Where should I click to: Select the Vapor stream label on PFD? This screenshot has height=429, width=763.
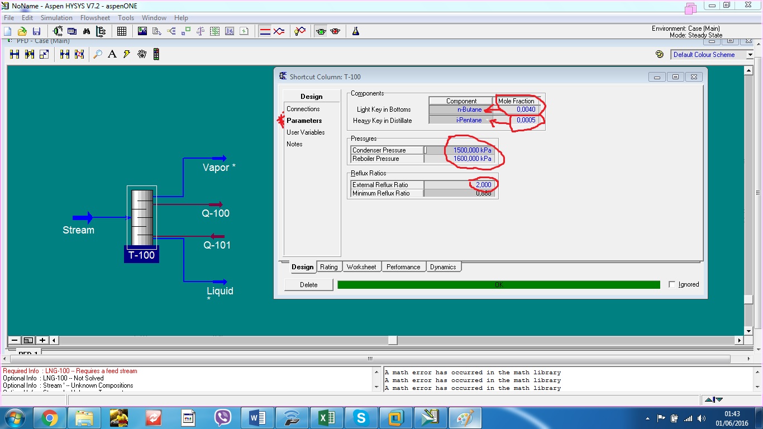pos(219,168)
